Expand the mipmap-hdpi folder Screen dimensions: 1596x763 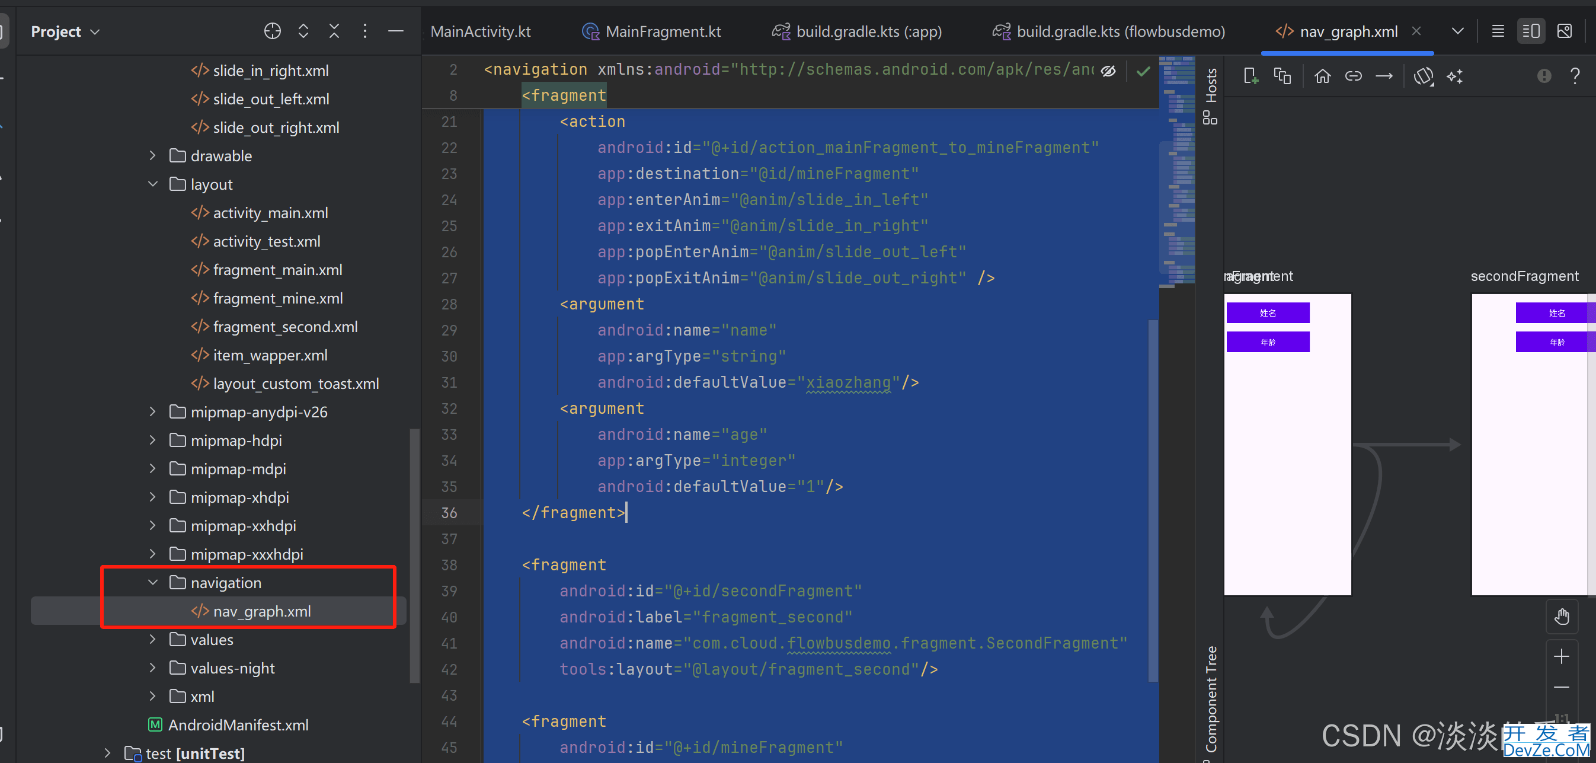pos(152,440)
